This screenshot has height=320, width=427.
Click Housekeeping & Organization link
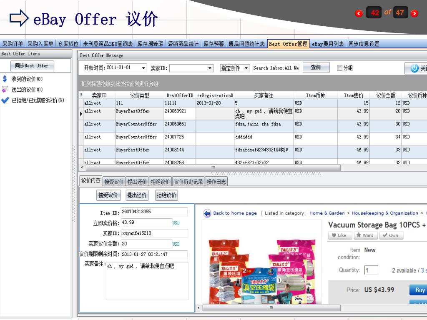385,213
